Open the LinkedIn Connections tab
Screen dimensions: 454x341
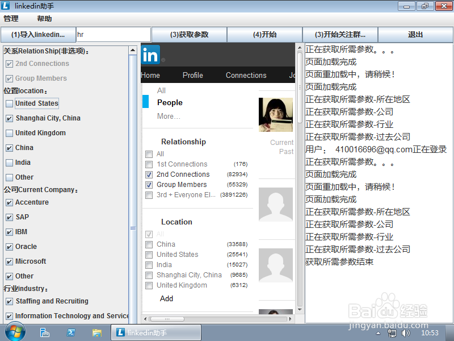[x=246, y=76]
